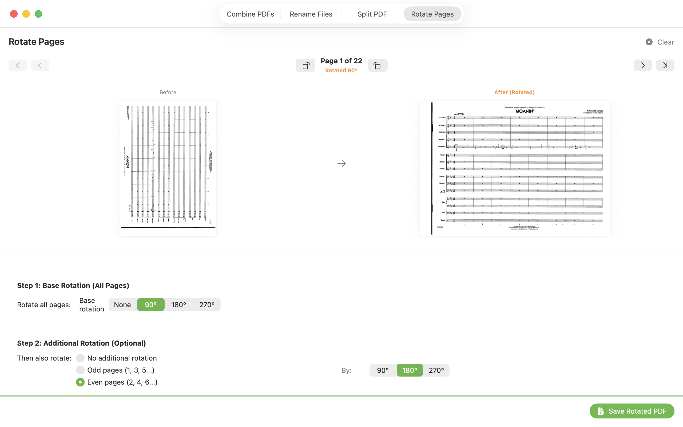Select Even pages radio button

pyautogui.click(x=80, y=382)
